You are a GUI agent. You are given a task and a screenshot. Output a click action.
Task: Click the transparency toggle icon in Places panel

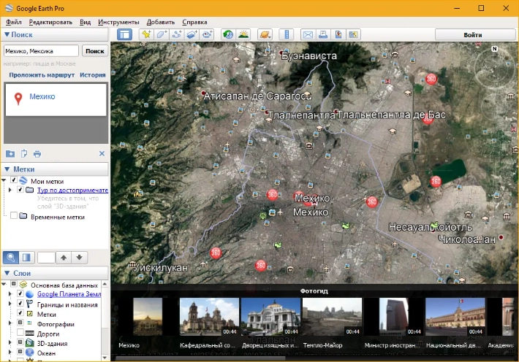[26, 258]
